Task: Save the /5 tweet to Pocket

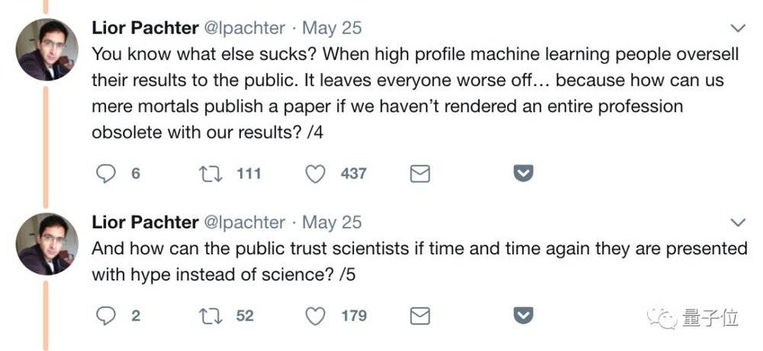Action: (x=523, y=316)
